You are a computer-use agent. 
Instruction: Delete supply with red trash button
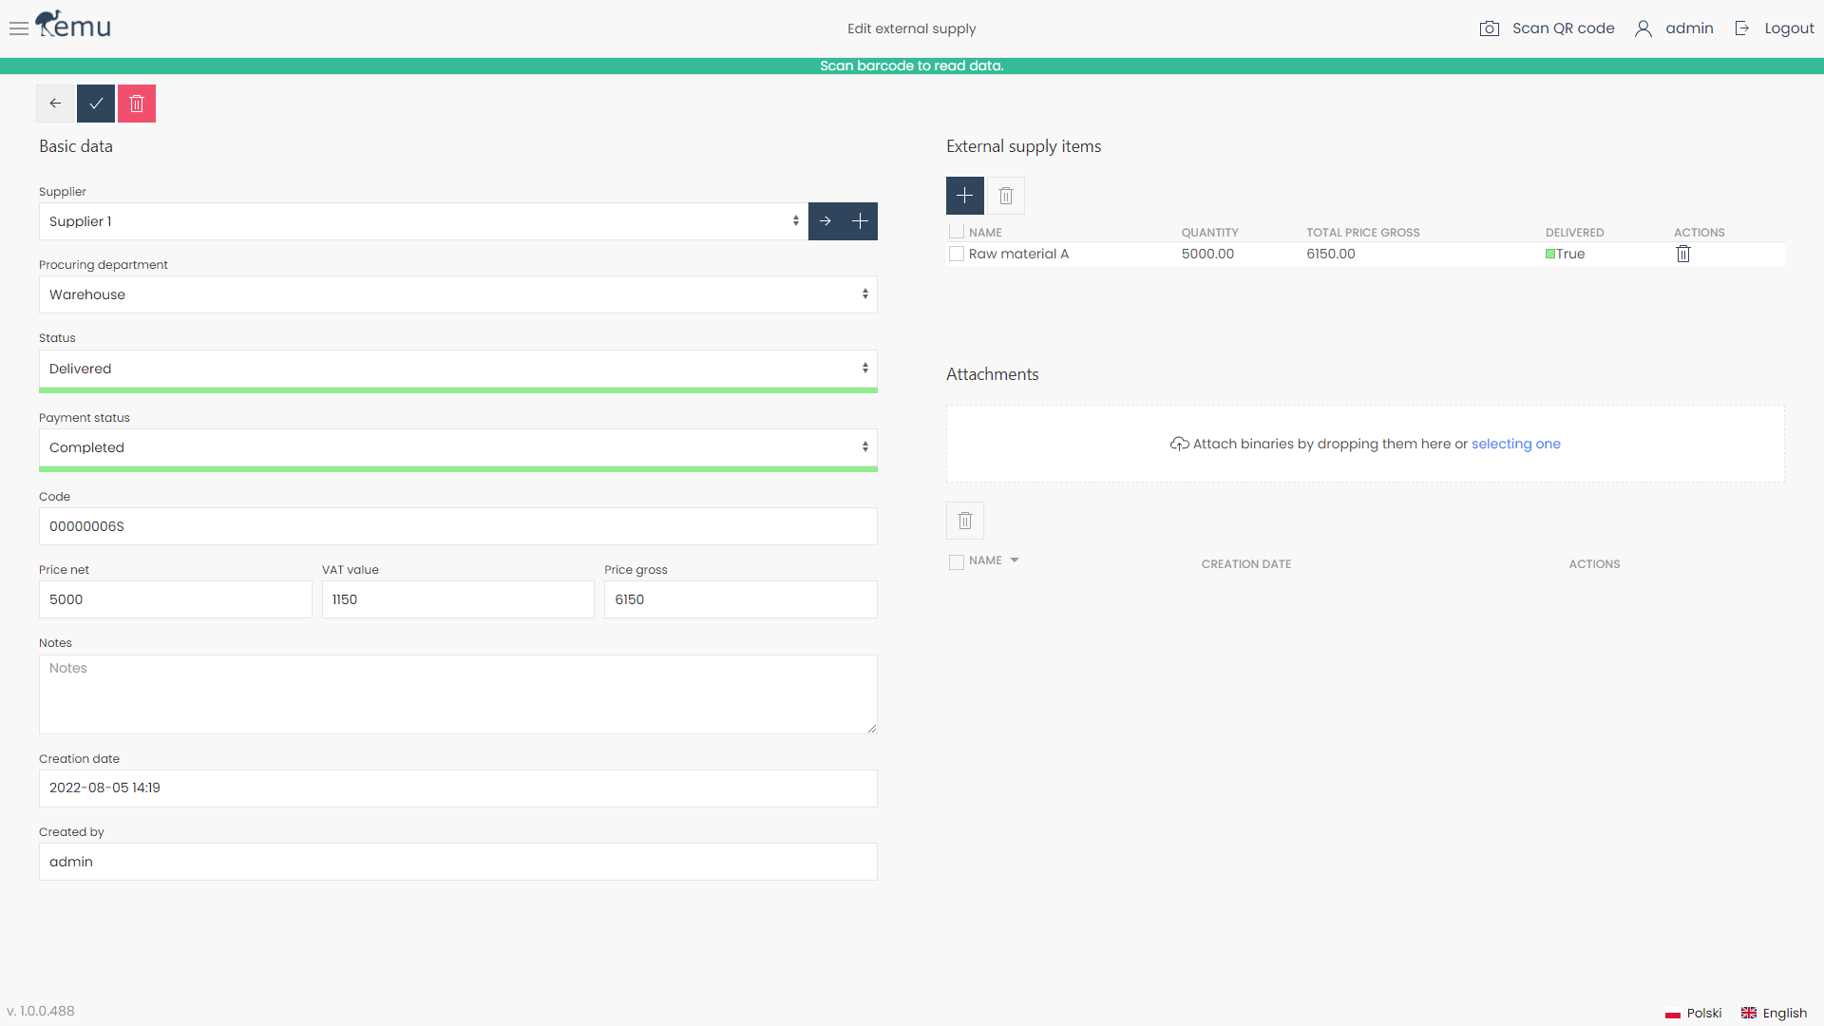tap(137, 104)
